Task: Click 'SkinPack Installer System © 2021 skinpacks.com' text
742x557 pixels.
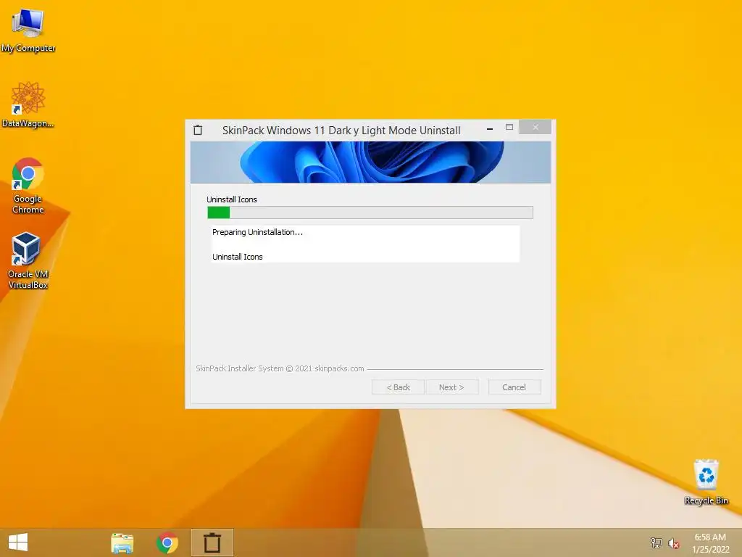Action: 280,368
